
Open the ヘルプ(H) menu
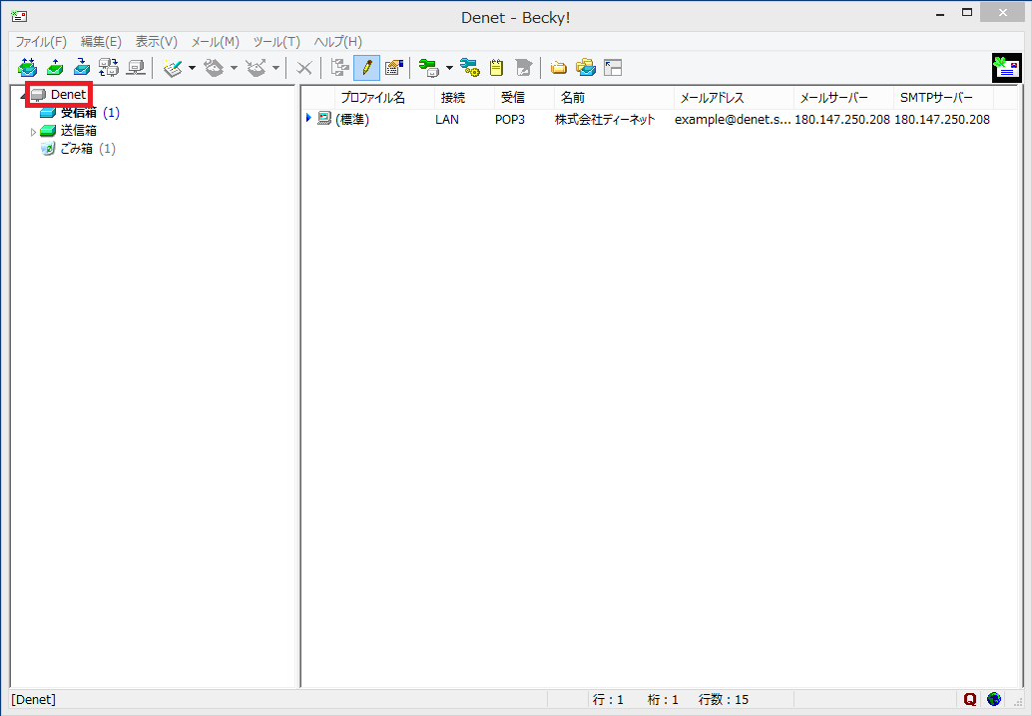pyautogui.click(x=337, y=42)
